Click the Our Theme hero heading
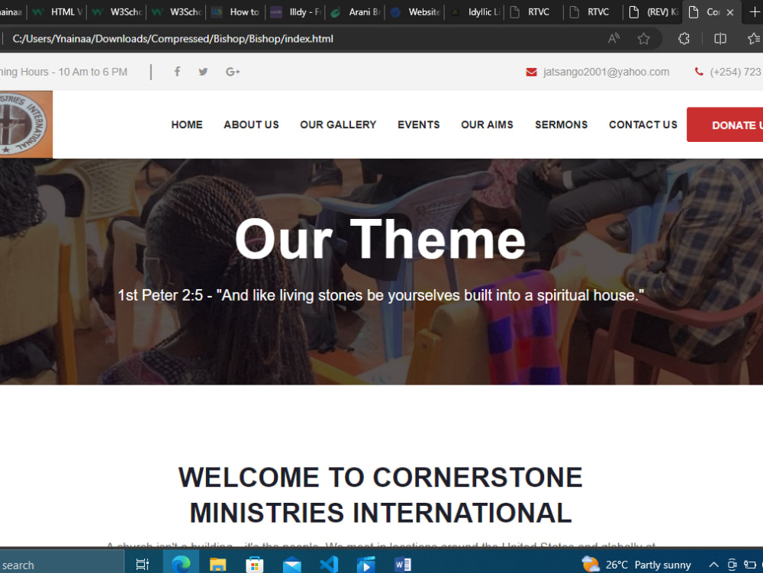Viewport: 763px width, 573px height. coord(380,239)
